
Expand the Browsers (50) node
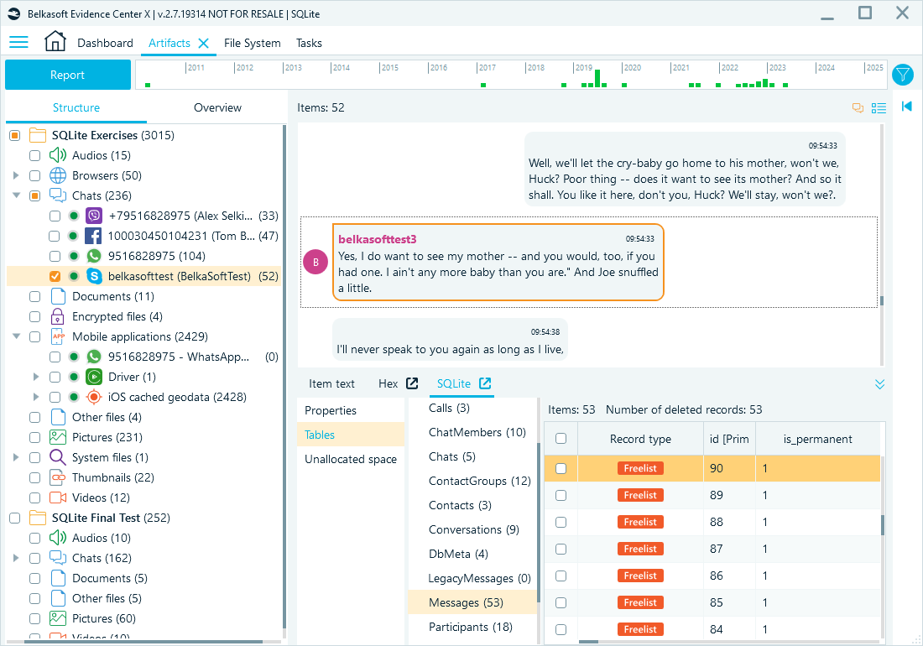(16, 175)
